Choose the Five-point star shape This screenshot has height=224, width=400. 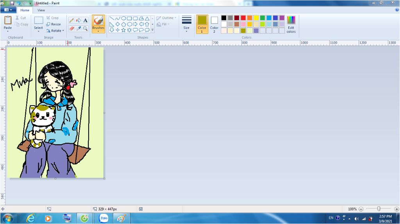(123, 30)
